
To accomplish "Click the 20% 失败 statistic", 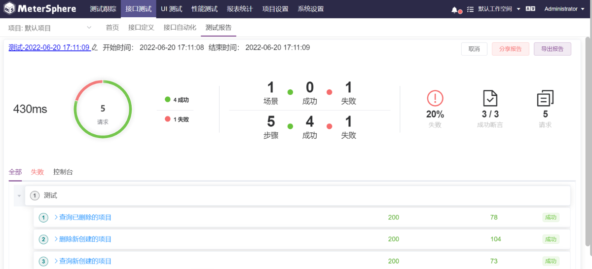I will click(435, 119).
